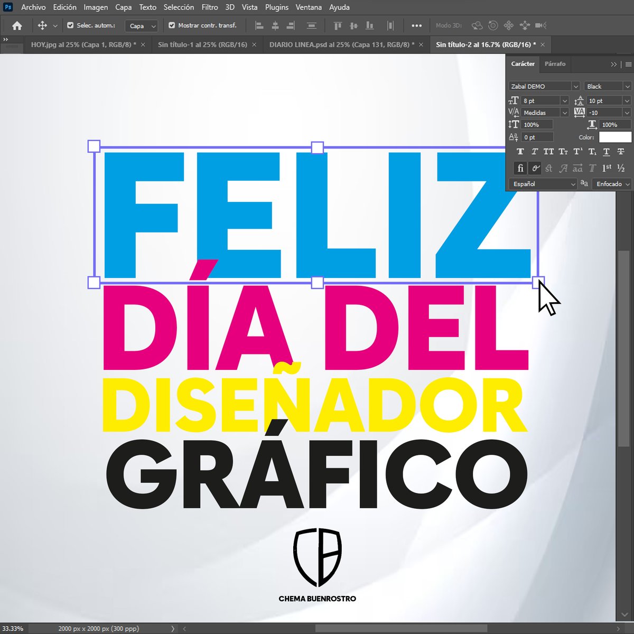Align horizontal centers icon

[275, 25]
